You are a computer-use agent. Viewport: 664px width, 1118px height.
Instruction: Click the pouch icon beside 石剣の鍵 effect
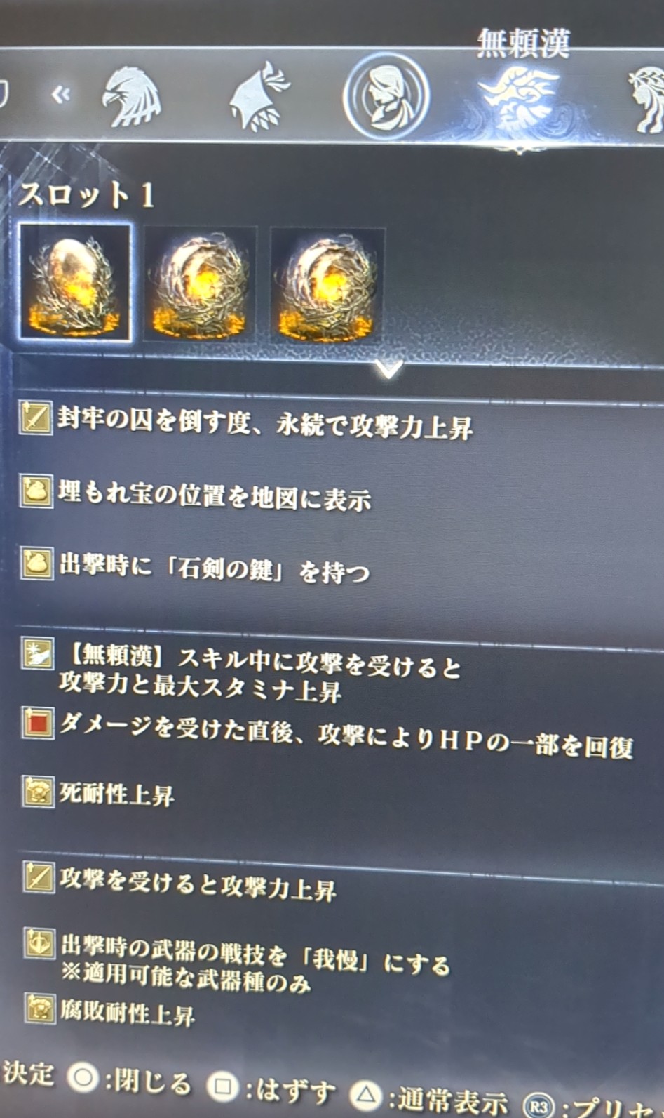[36, 563]
